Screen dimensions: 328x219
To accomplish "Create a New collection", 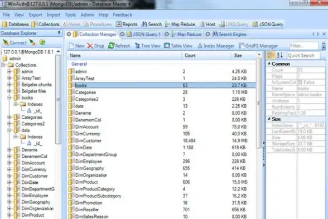I will click(77, 46).
